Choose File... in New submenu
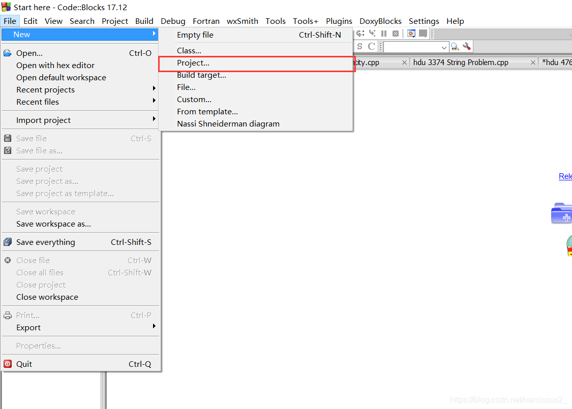 tap(256, 87)
